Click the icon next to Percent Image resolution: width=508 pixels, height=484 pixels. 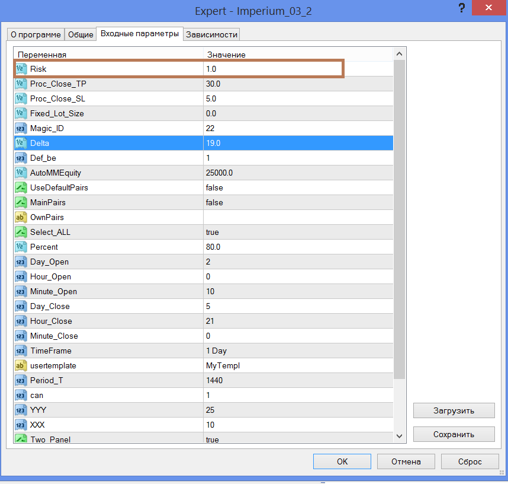(x=21, y=247)
